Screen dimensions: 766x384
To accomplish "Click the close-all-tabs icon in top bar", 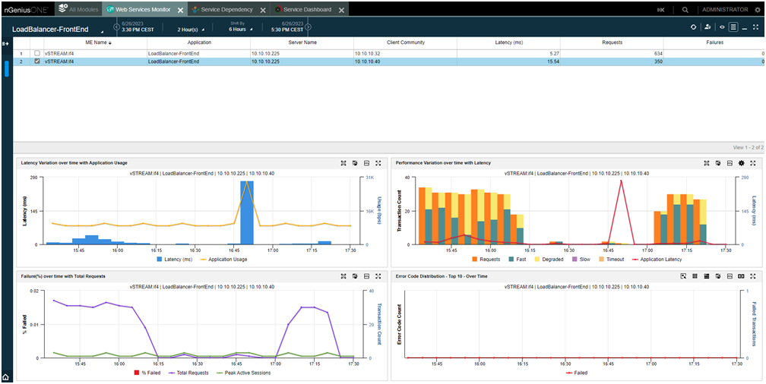I will (661, 9).
